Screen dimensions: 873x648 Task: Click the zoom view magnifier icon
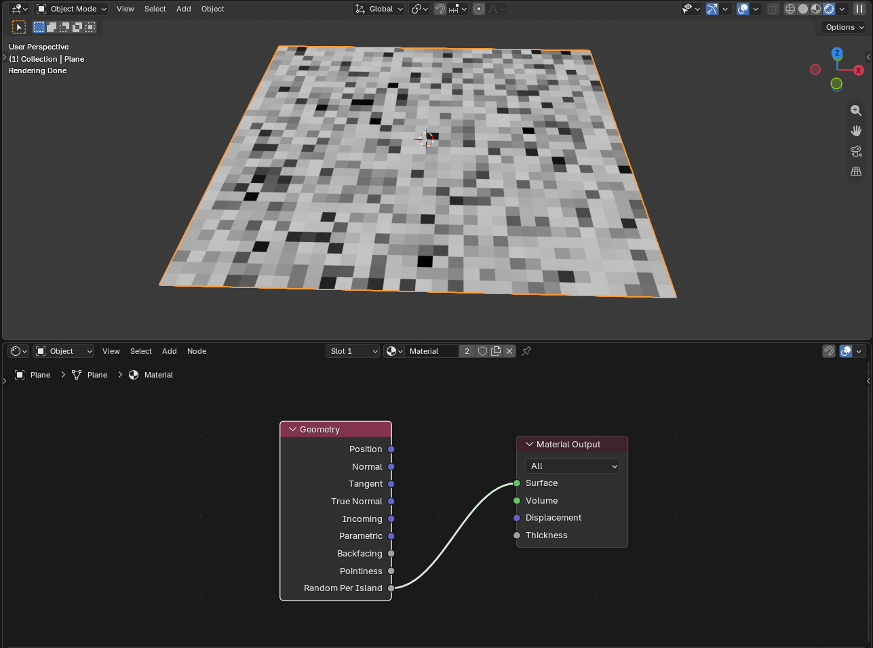pos(856,110)
